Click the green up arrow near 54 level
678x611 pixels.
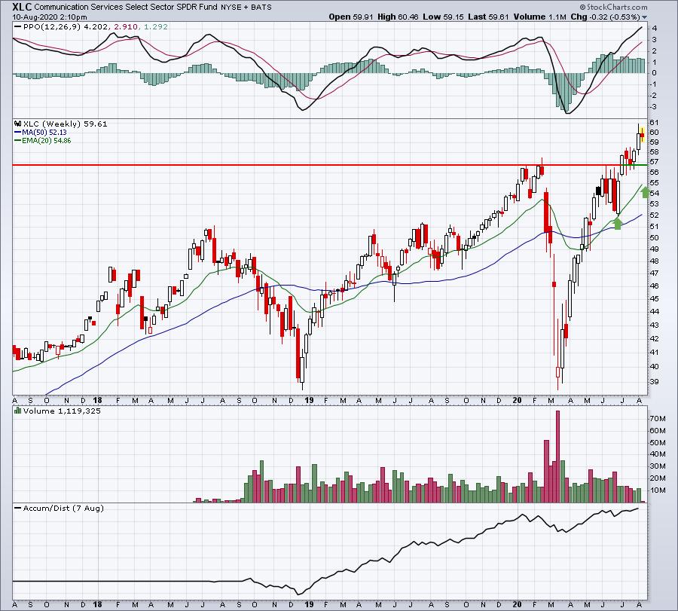[645, 192]
